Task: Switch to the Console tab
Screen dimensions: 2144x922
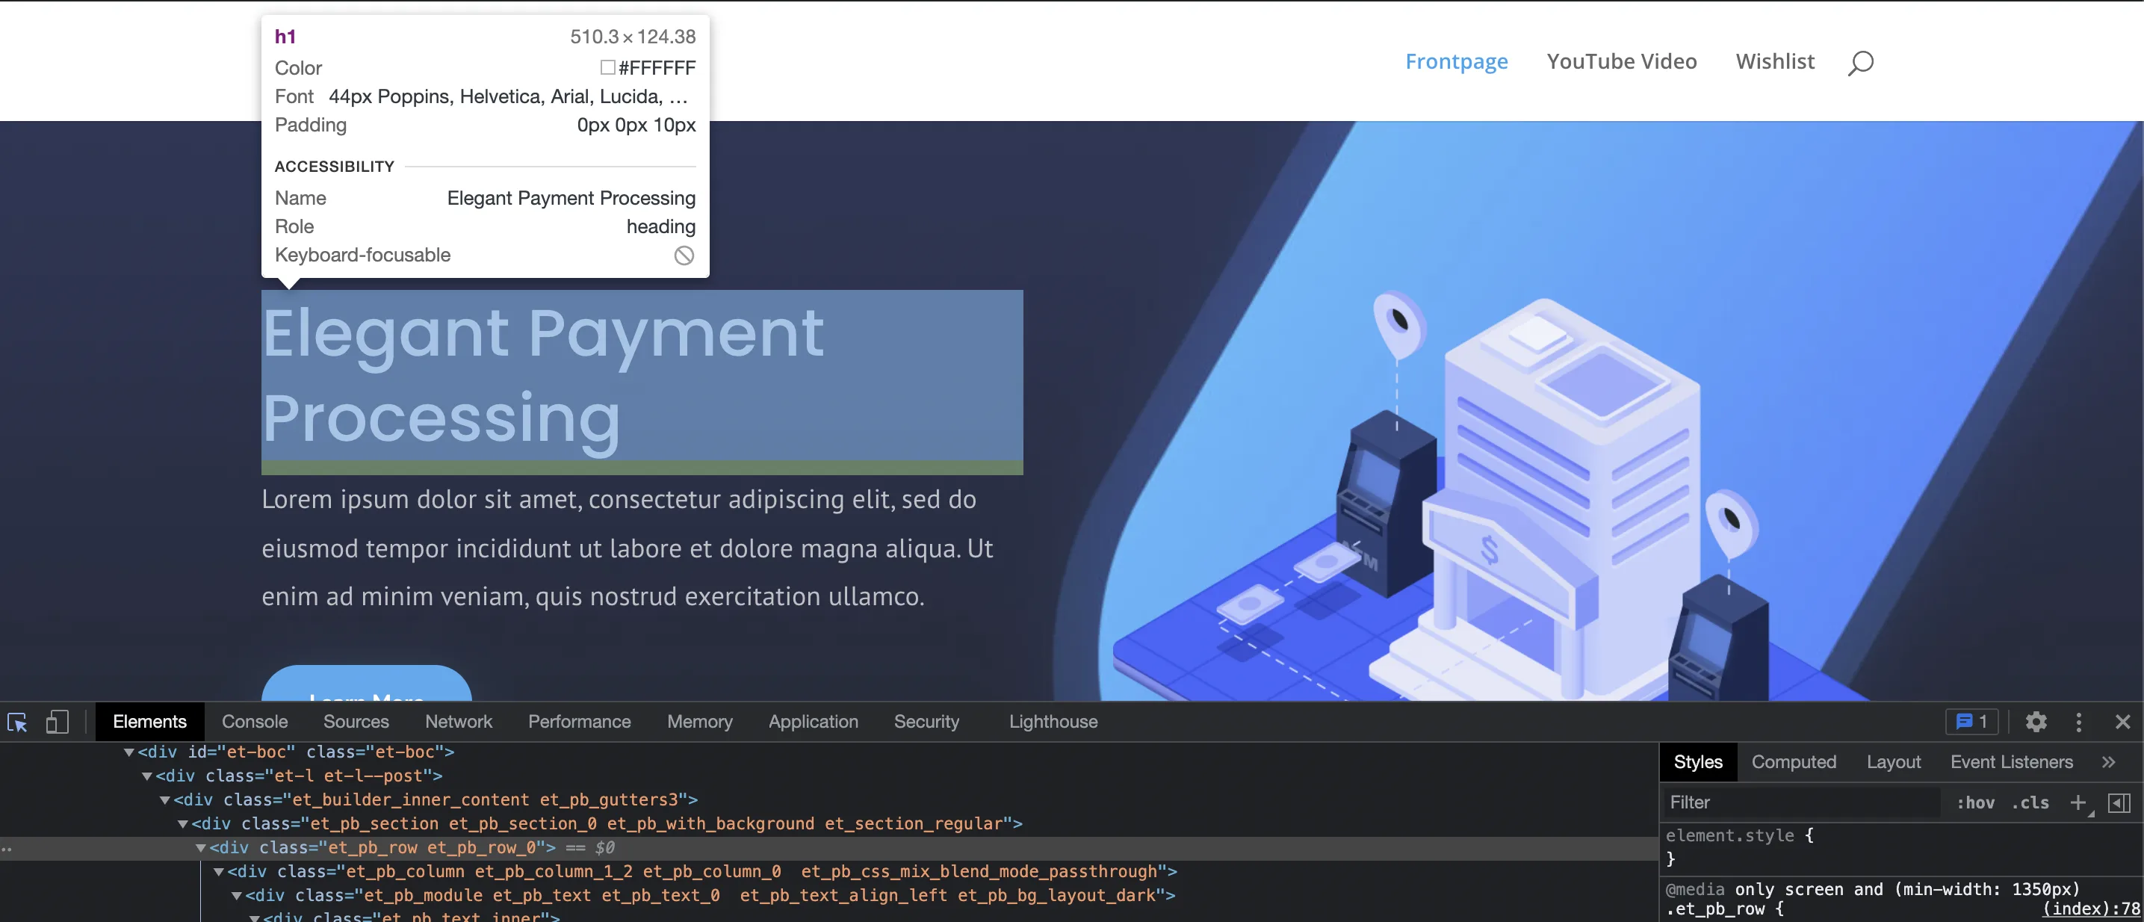Action: 254,722
